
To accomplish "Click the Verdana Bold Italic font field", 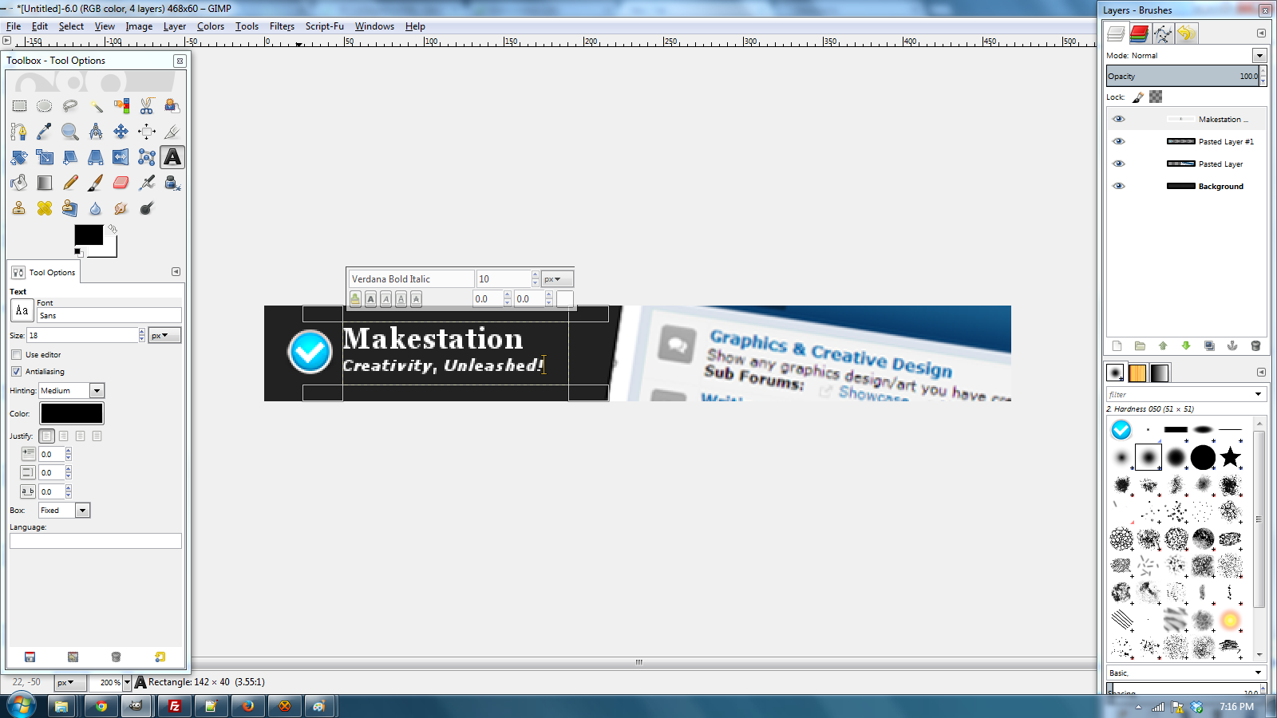I will (x=411, y=278).
